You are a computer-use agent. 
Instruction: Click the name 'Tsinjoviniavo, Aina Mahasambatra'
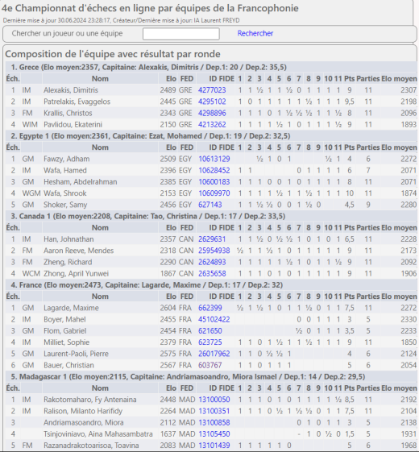click(x=98, y=434)
